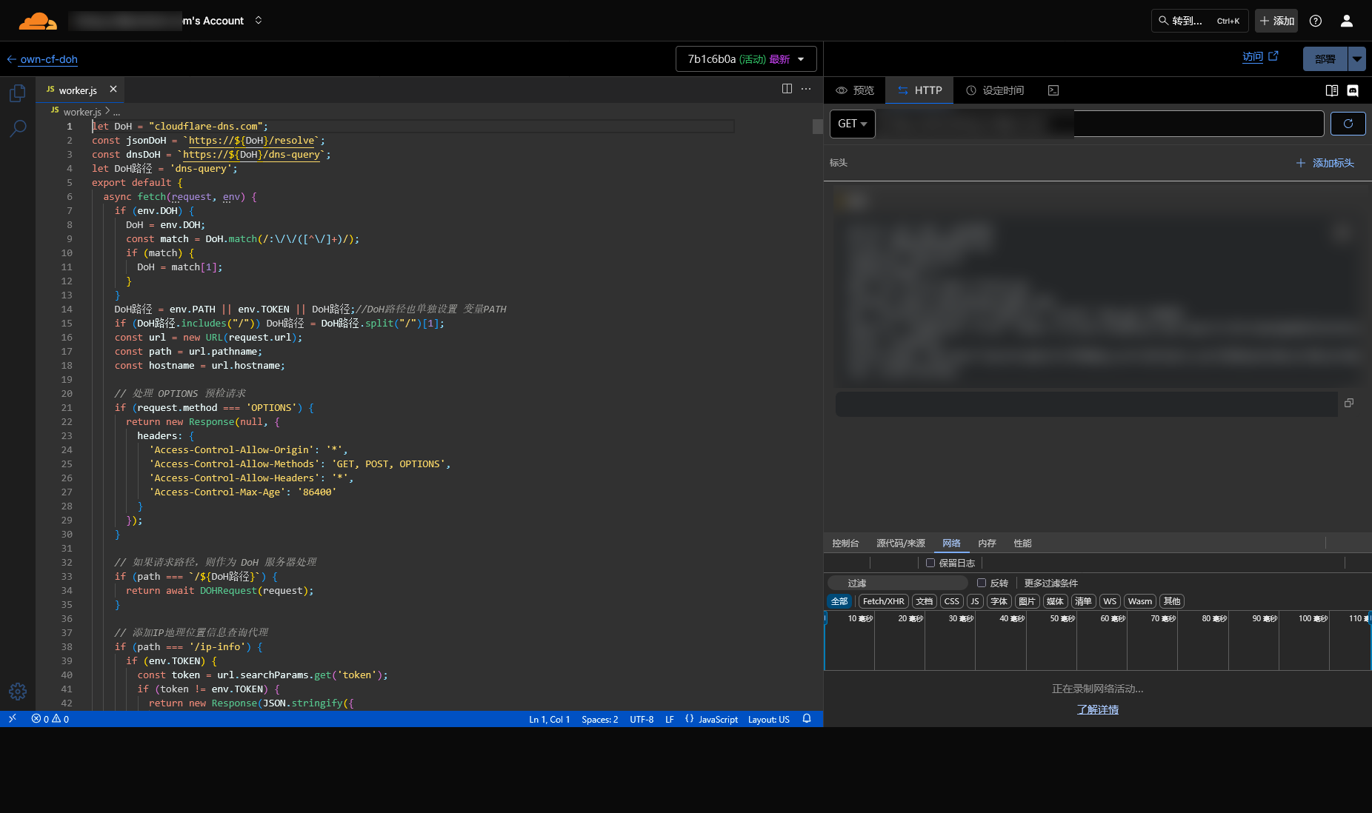Open the notifications bell in status bar
The width and height of the screenshot is (1372, 813).
click(807, 719)
